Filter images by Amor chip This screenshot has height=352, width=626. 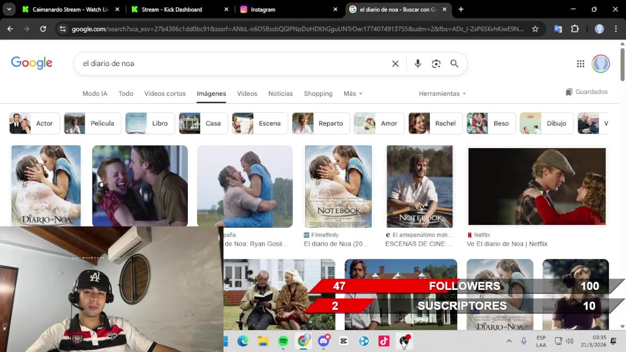point(379,123)
